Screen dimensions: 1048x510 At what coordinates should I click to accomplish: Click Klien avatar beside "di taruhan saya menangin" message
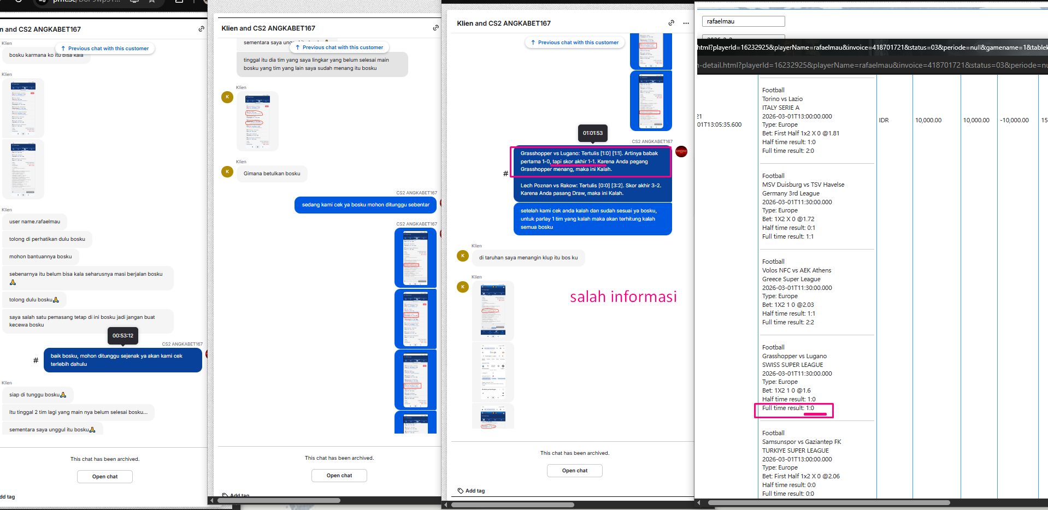[463, 256]
